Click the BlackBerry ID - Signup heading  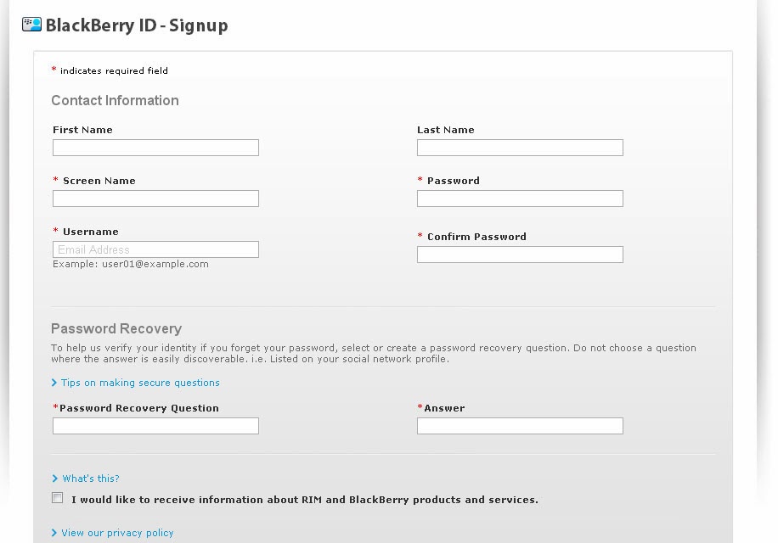coord(137,25)
